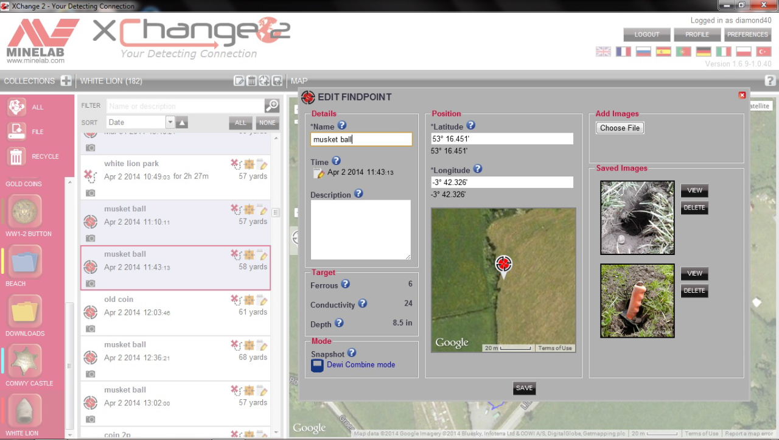Select the old coin list entry
This screenshot has height=440, width=779.
[175, 313]
